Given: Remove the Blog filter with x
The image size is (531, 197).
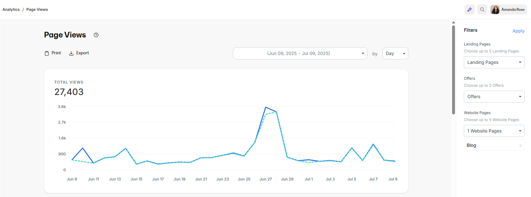Looking at the screenshot, I should coord(521,146).
